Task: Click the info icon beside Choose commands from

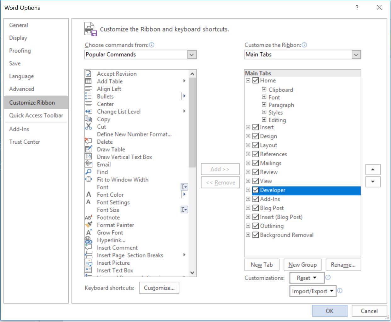Action: pyautogui.click(x=152, y=45)
